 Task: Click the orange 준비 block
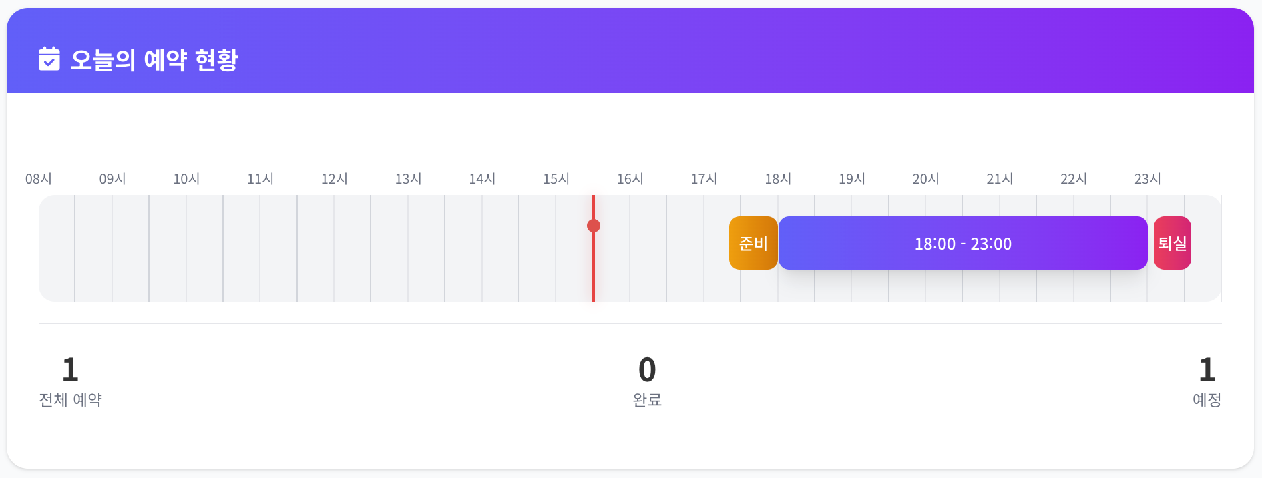(x=753, y=243)
